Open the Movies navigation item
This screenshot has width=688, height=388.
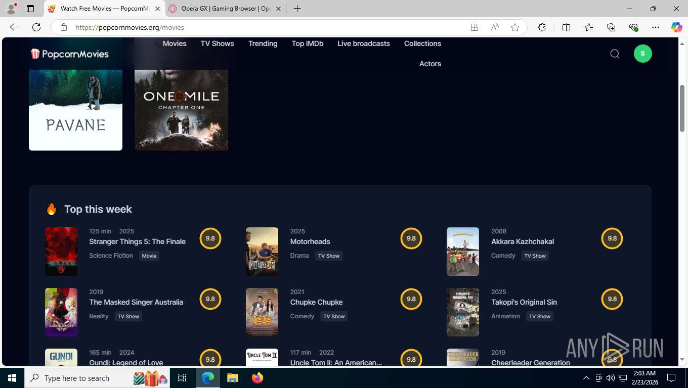(175, 43)
